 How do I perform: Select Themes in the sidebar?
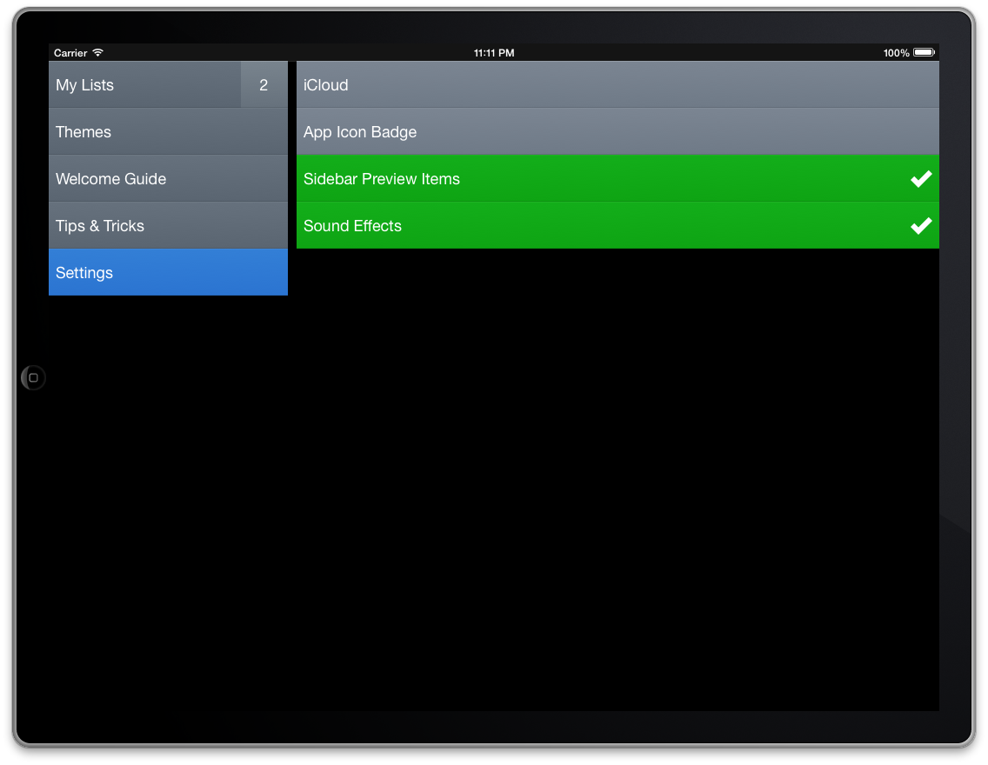168,132
